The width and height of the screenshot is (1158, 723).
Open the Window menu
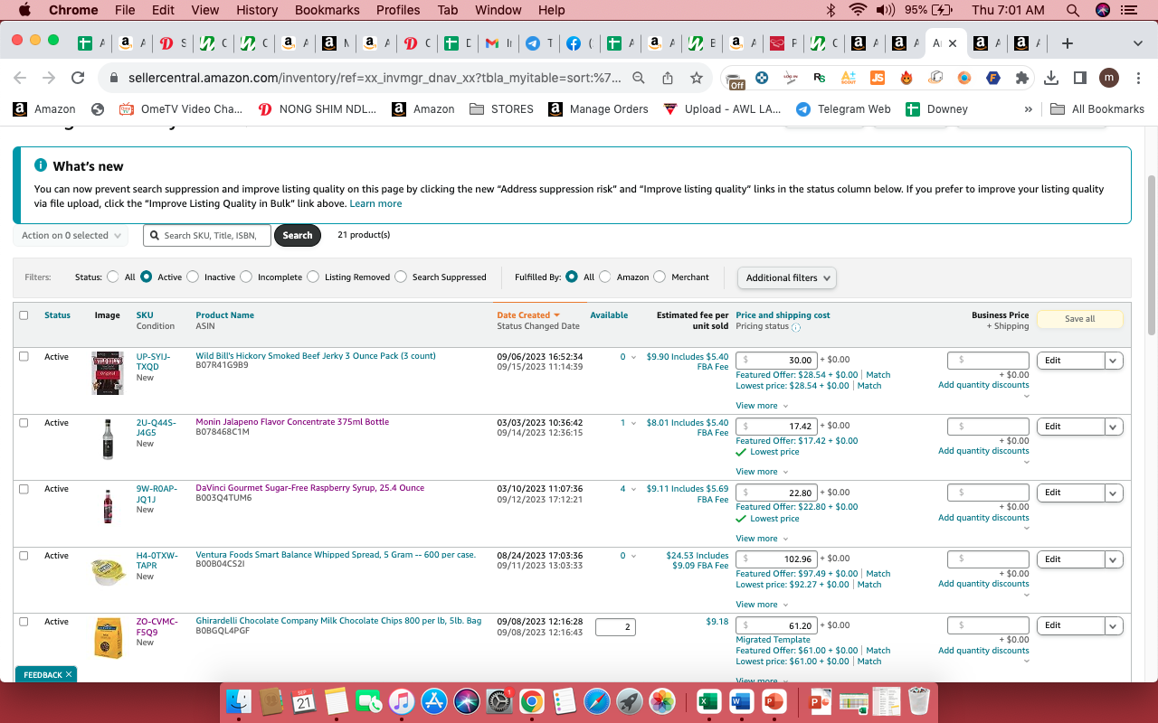[x=498, y=10]
